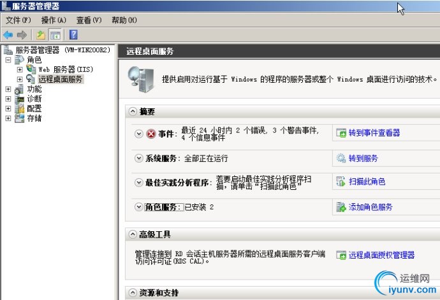Viewport: 440px width, 300px height.
Task: Click the 角色 node icon in tree
Action: pos(19,60)
